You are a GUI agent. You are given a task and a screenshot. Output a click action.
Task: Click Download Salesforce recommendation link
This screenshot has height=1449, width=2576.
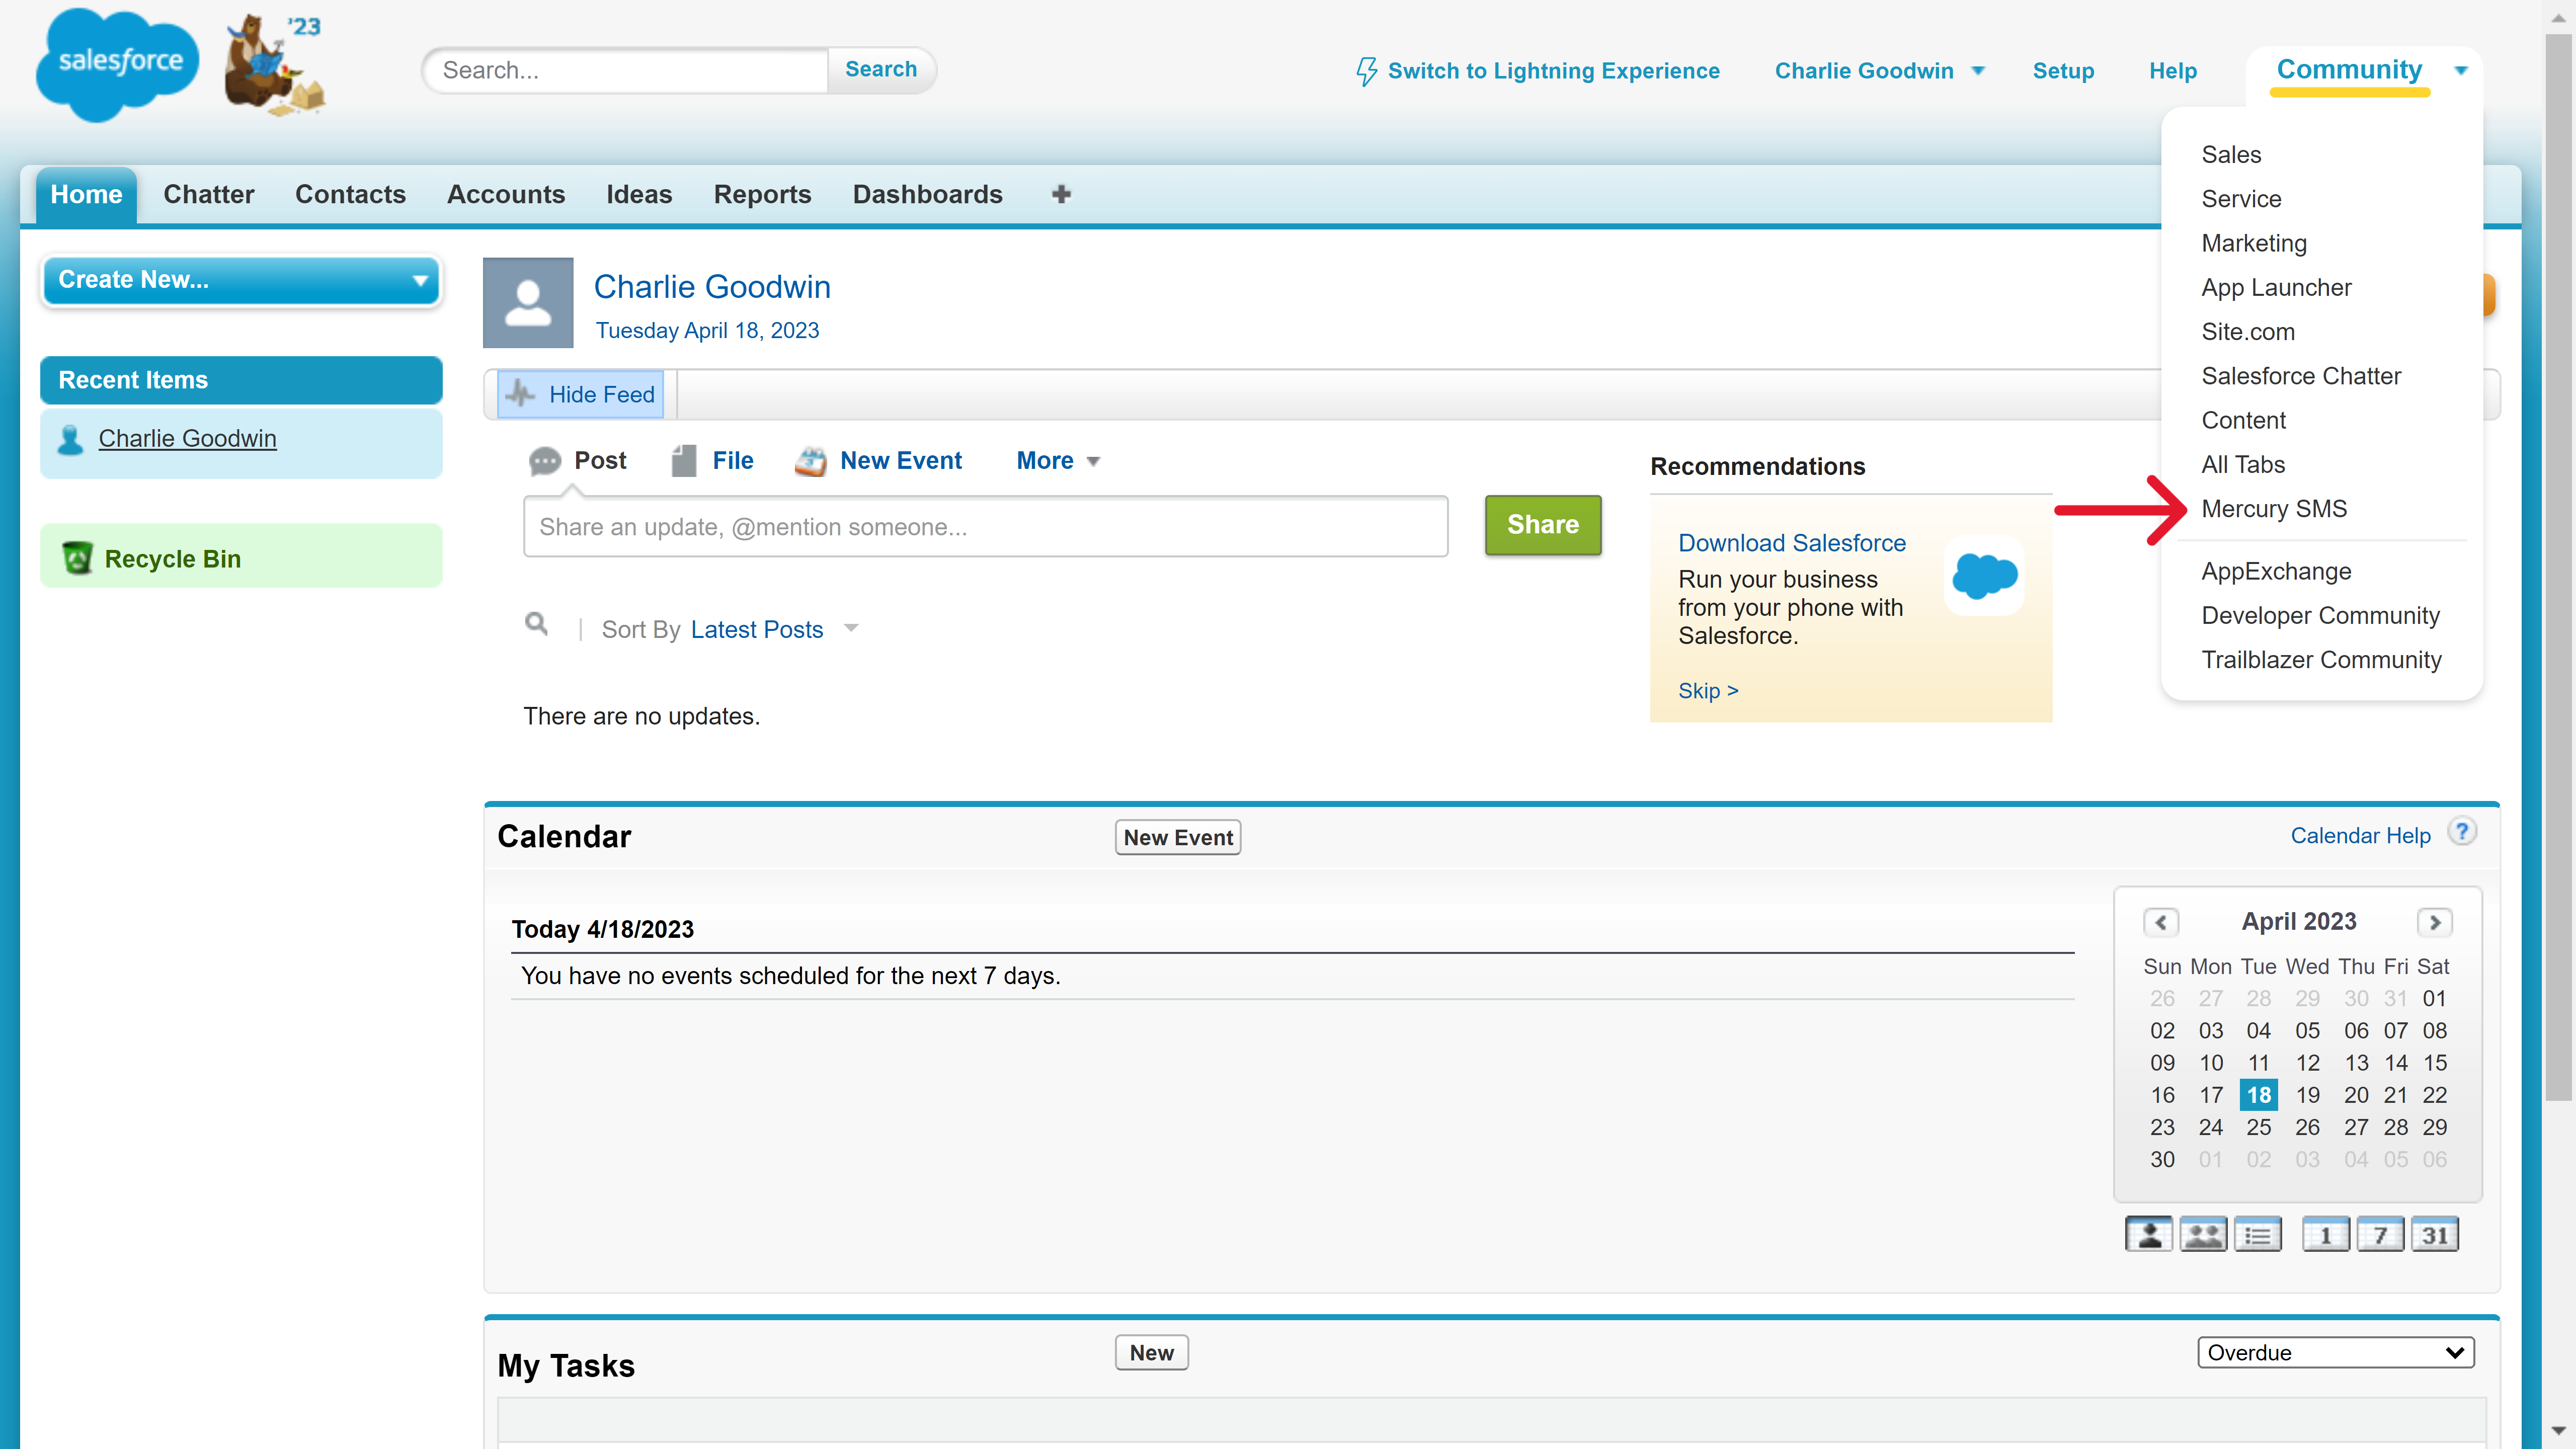(1792, 543)
